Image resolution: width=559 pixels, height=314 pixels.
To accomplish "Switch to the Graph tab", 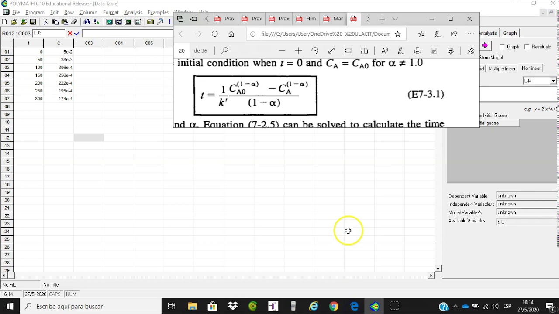I will pos(510,33).
